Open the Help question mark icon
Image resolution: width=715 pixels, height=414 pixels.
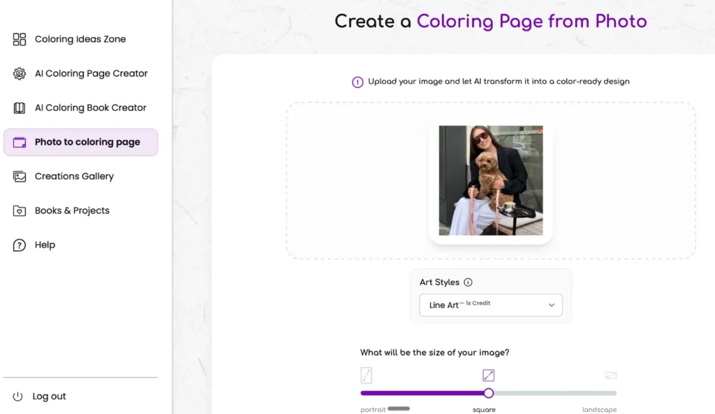coord(20,245)
